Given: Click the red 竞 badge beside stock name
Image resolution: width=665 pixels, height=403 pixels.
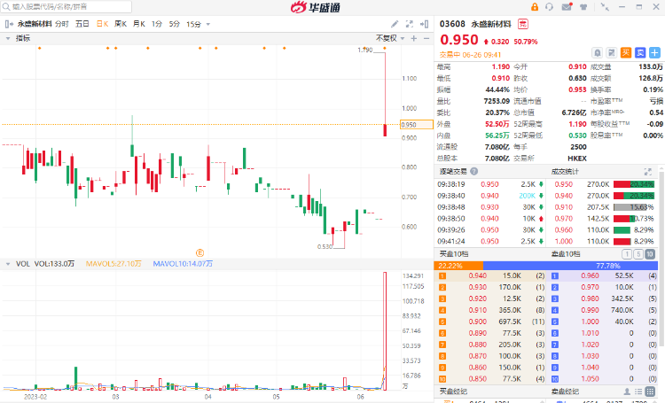Looking at the screenshot, I should (x=523, y=24).
